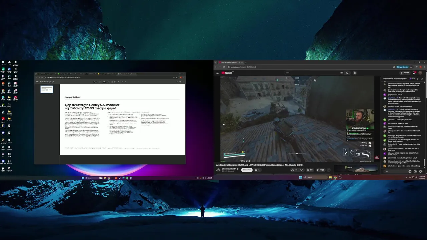Image resolution: width=427 pixels, height=240 pixels.
Task: Open StoneMountain64 channel name link
Action: coord(229,169)
